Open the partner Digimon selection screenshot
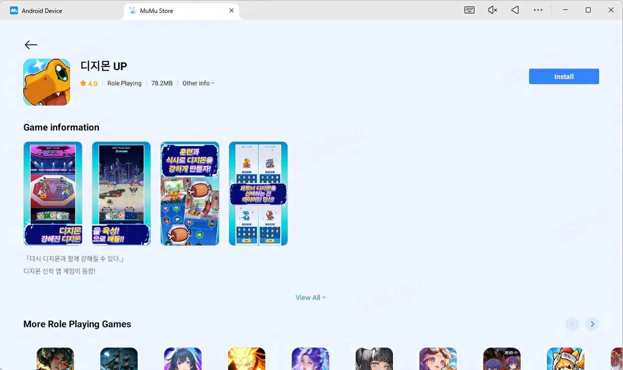The height and width of the screenshot is (370, 623). pyautogui.click(x=258, y=193)
